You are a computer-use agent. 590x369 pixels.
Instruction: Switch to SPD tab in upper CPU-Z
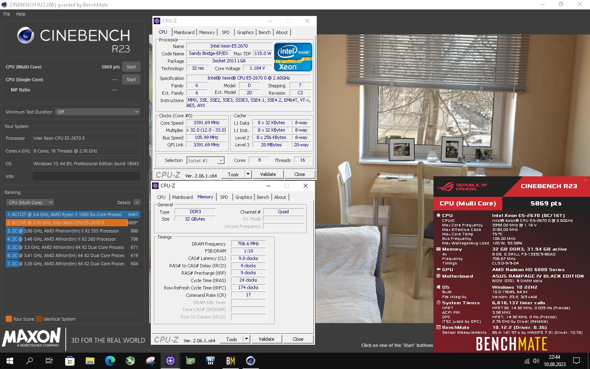pyautogui.click(x=226, y=32)
